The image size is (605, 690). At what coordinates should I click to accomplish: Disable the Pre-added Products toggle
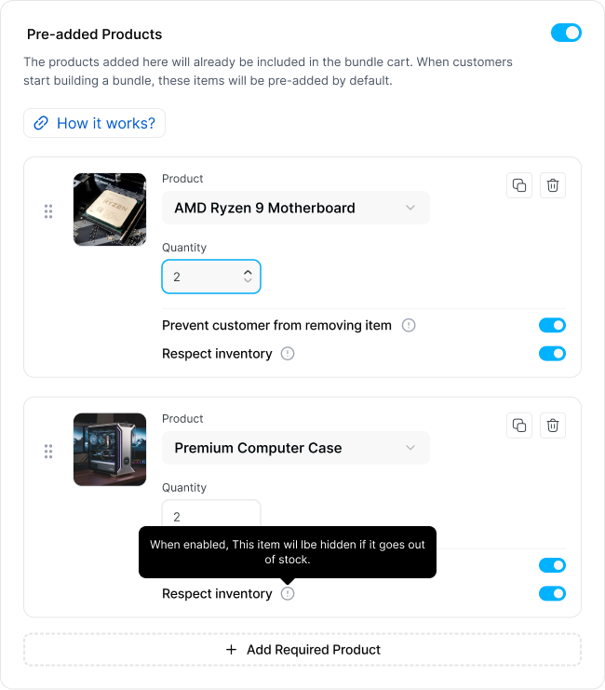click(x=566, y=34)
